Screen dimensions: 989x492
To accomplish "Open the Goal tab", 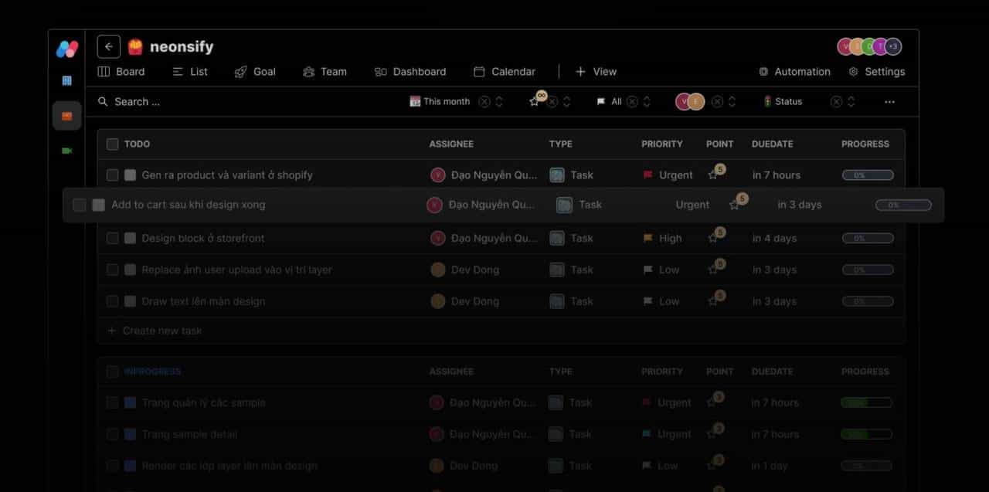I will [x=255, y=71].
